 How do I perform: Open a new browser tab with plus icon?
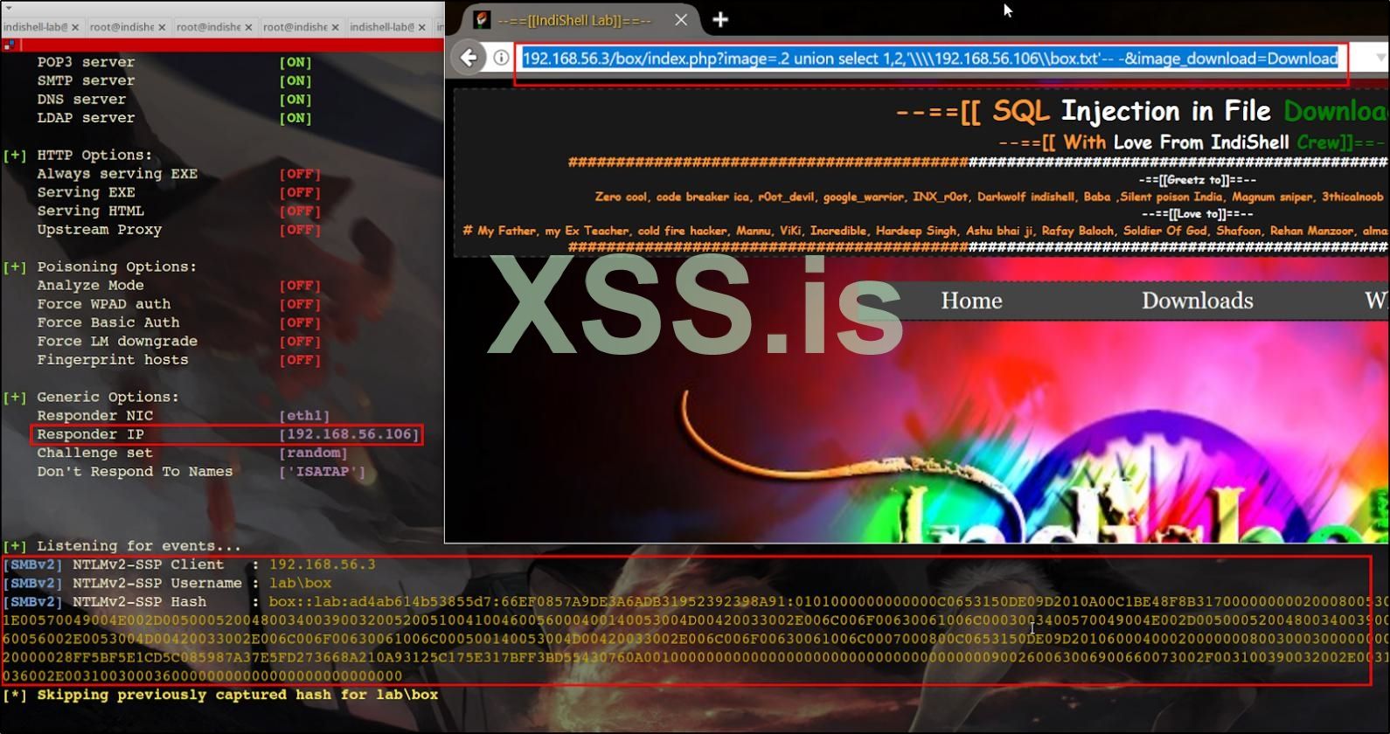[x=720, y=19]
